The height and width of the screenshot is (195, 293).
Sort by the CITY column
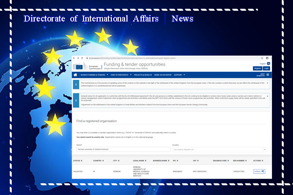pyautogui.click(x=116, y=161)
